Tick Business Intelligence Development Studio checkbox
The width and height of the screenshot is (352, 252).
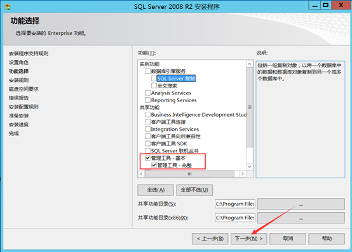tap(147, 114)
